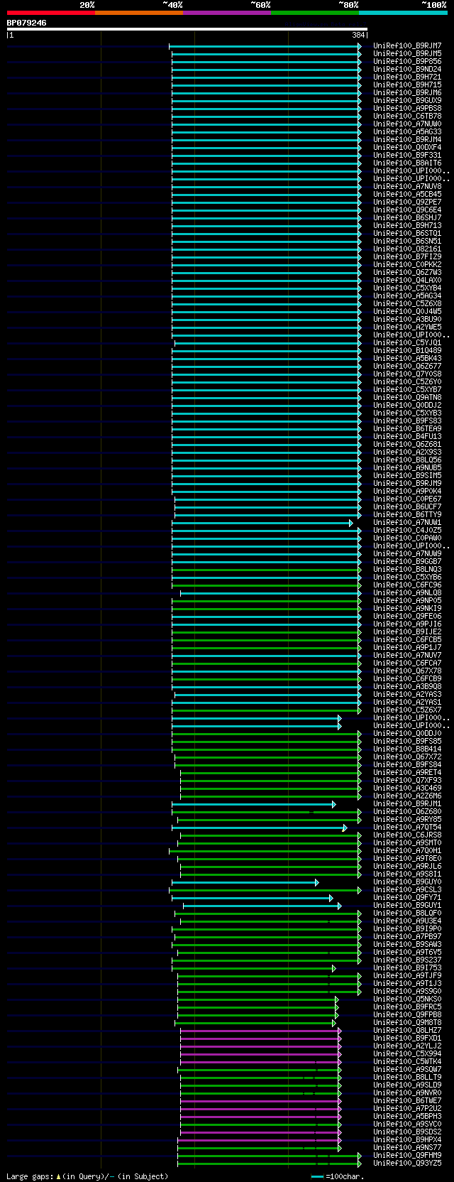Open hit UniRef100_O82161
This screenshot has height=1182, width=454.
(x=407, y=249)
